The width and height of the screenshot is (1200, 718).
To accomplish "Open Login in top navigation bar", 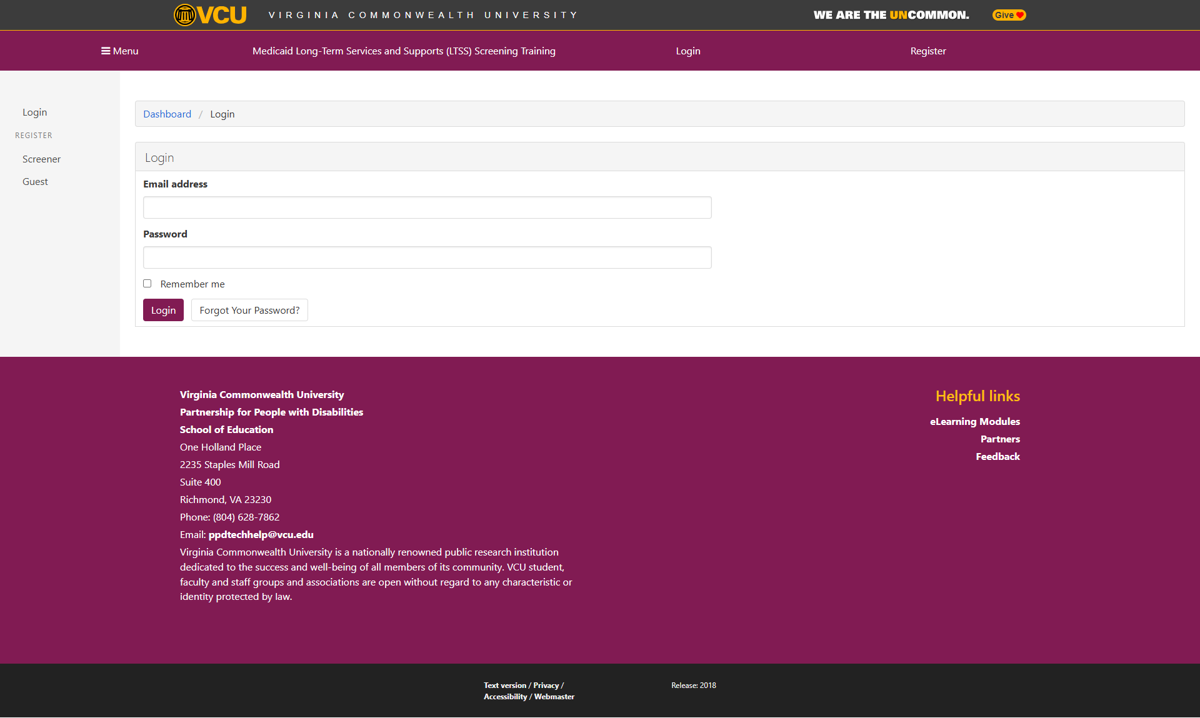I will click(687, 51).
